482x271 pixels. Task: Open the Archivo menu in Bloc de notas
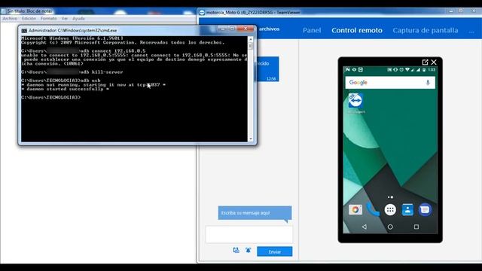[x=10, y=18]
